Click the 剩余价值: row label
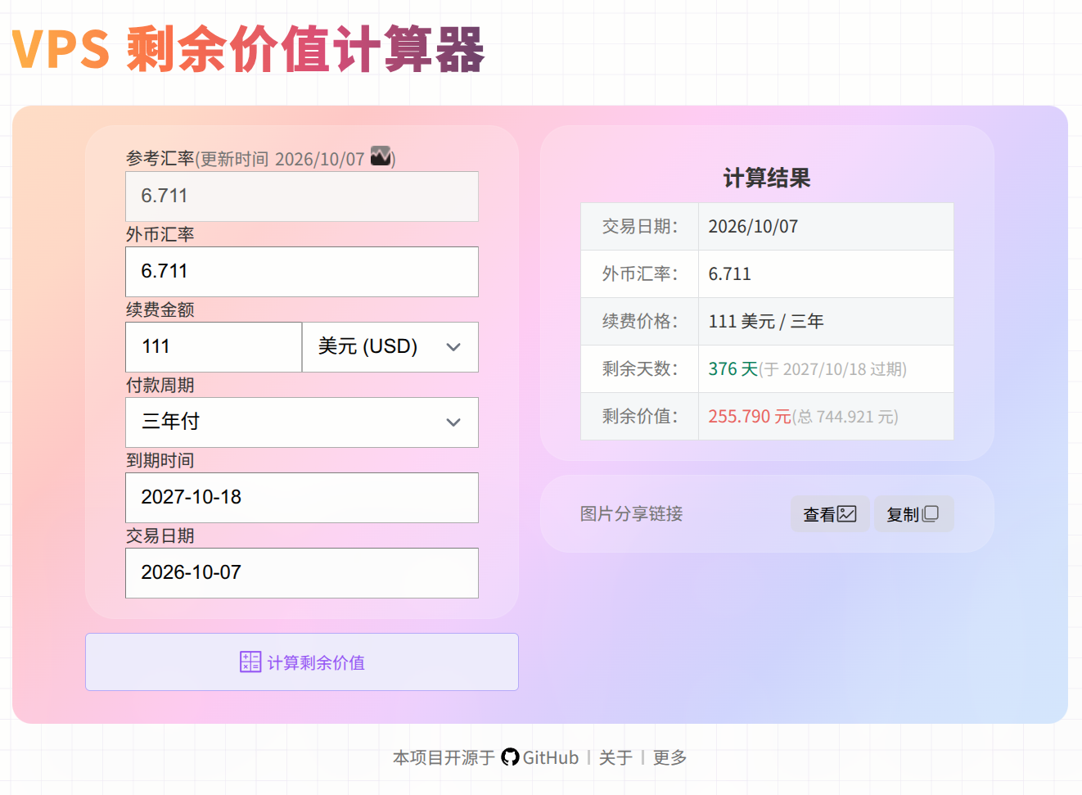The height and width of the screenshot is (795, 1082). (x=640, y=417)
